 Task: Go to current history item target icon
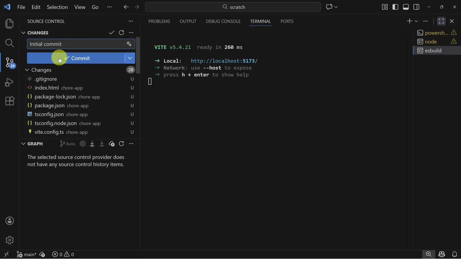pos(83,144)
